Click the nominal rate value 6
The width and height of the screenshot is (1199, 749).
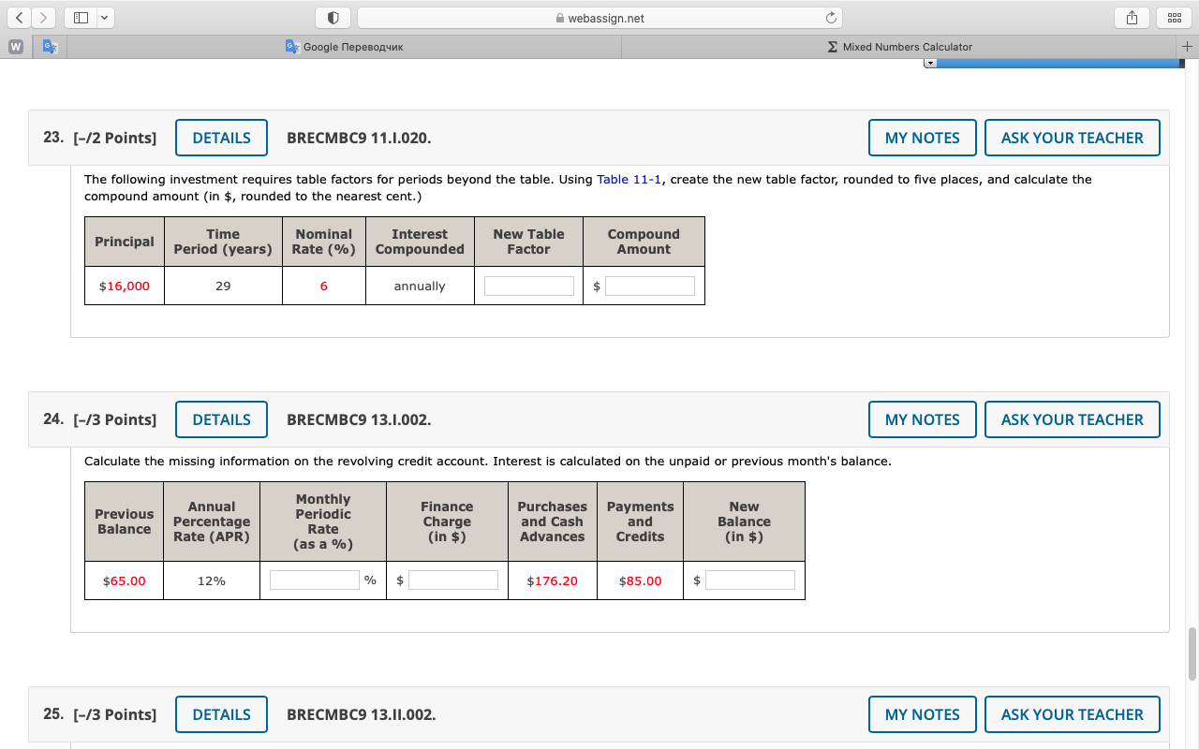click(x=324, y=286)
